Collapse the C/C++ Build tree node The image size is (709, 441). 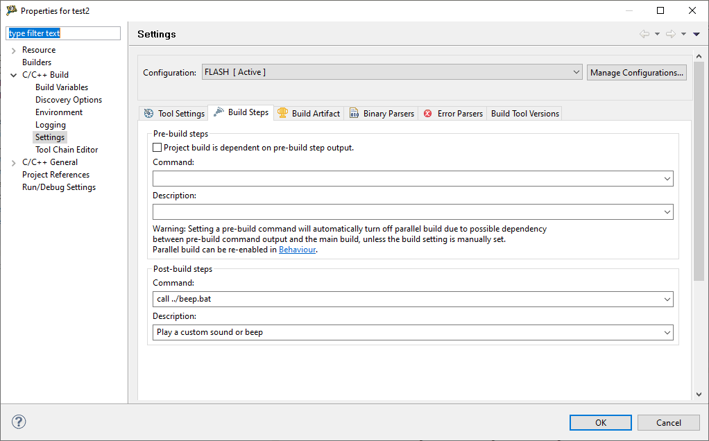(x=13, y=75)
